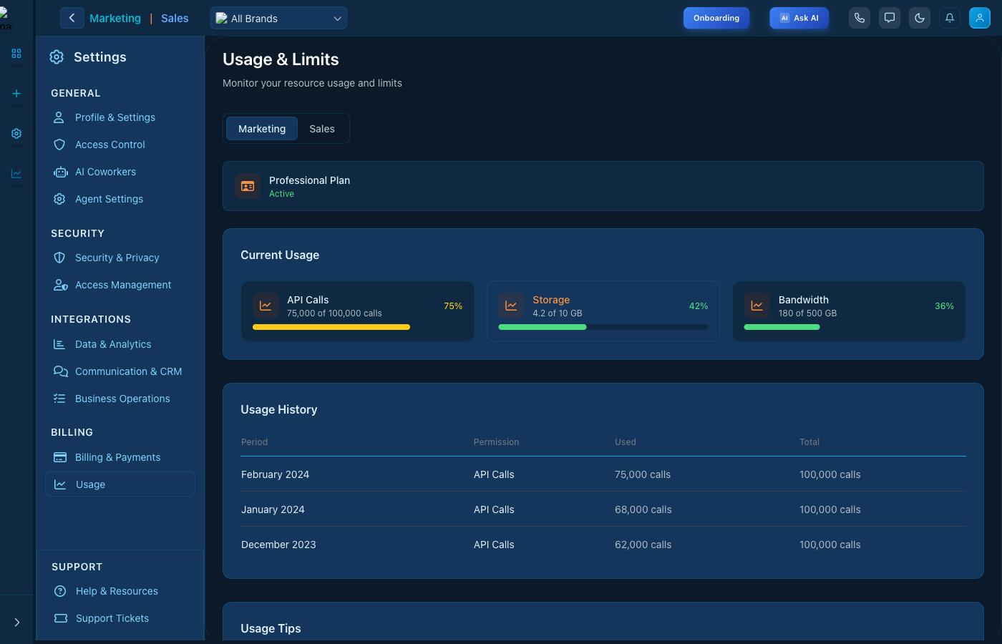Open Sales in the top navigation
Viewport: 1002px width, 644px height.
pyautogui.click(x=175, y=19)
